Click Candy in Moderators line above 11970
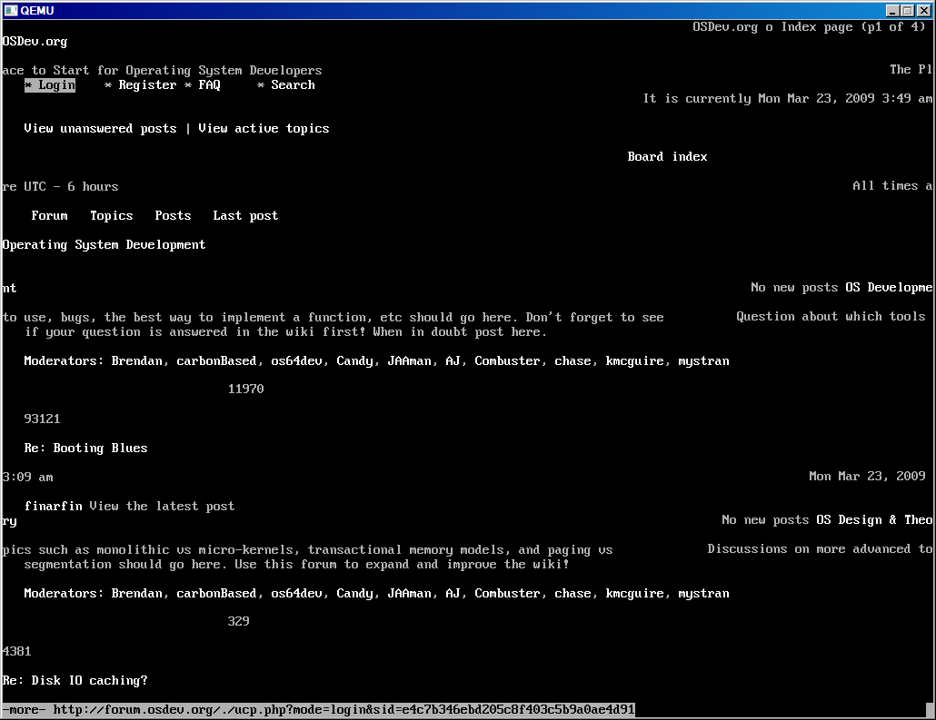This screenshot has height=720, width=936. tap(354, 360)
